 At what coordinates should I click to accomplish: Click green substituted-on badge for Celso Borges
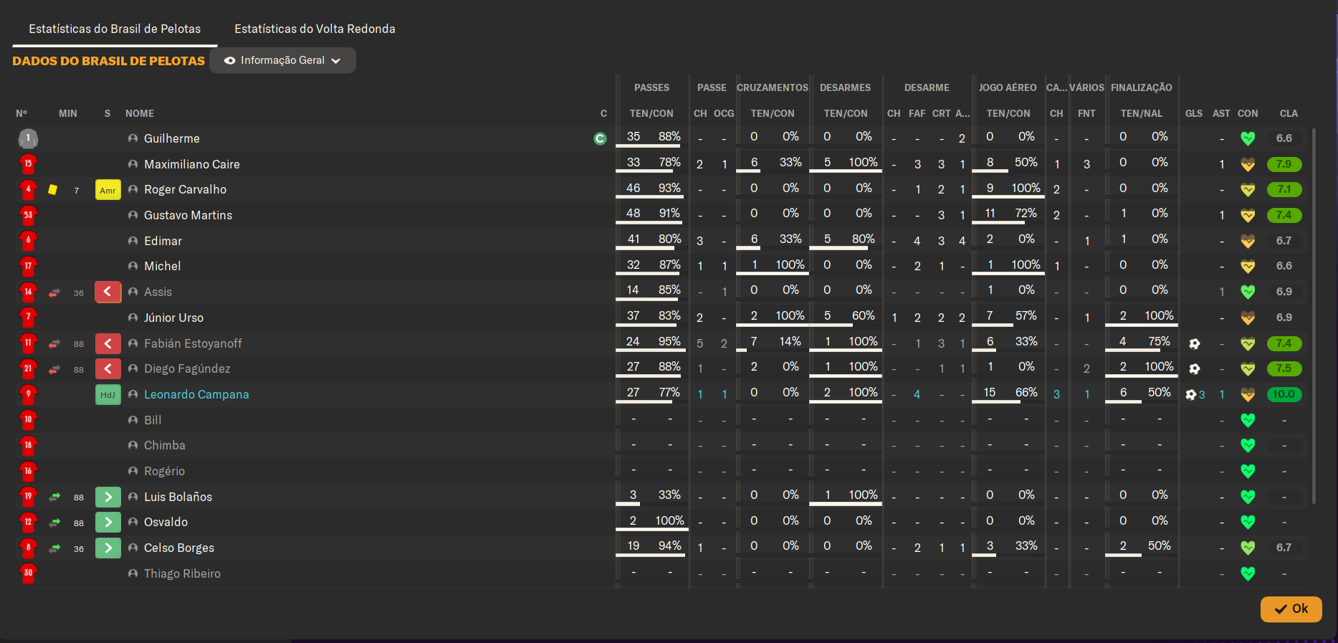point(107,548)
